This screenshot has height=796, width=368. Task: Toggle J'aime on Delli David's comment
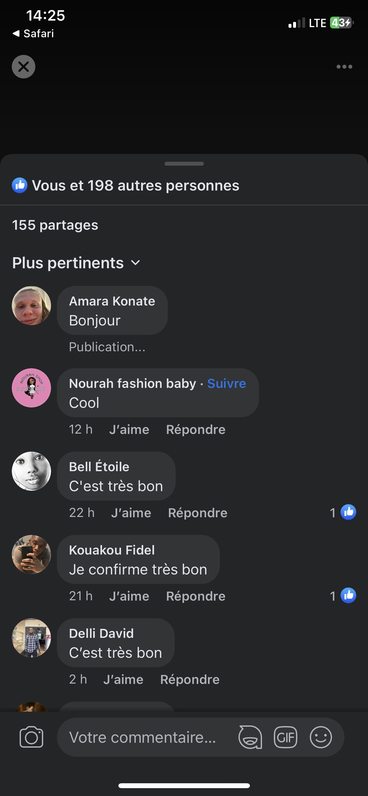click(x=123, y=680)
